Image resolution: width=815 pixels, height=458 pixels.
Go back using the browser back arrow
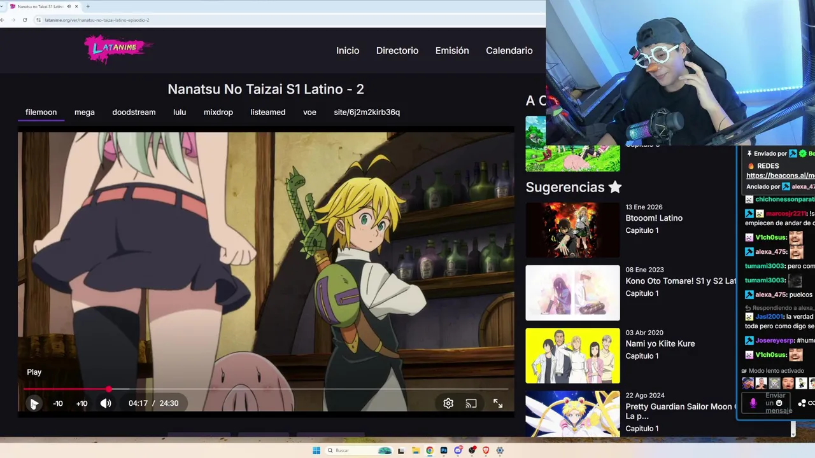tap(3, 20)
